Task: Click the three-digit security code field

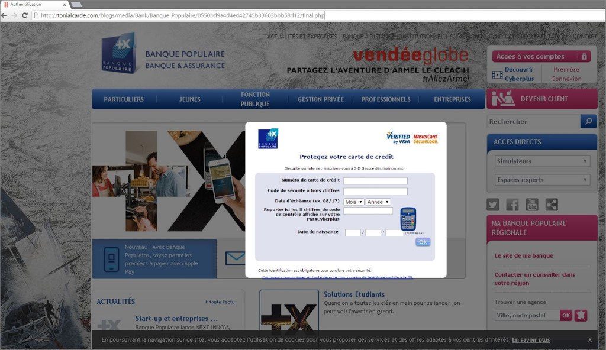Action: pyautogui.click(x=375, y=191)
